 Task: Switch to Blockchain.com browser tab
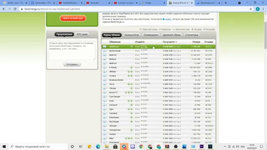[208, 3]
